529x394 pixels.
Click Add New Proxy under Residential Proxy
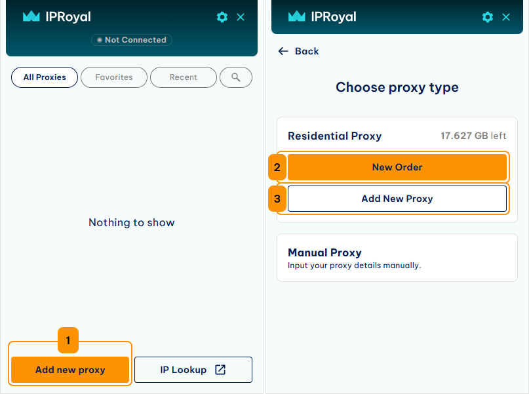[397, 199]
